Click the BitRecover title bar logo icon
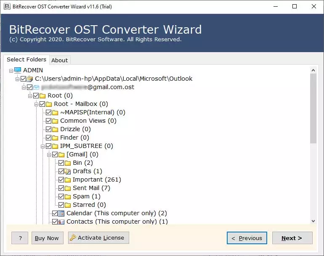 (x=7, y=6)
